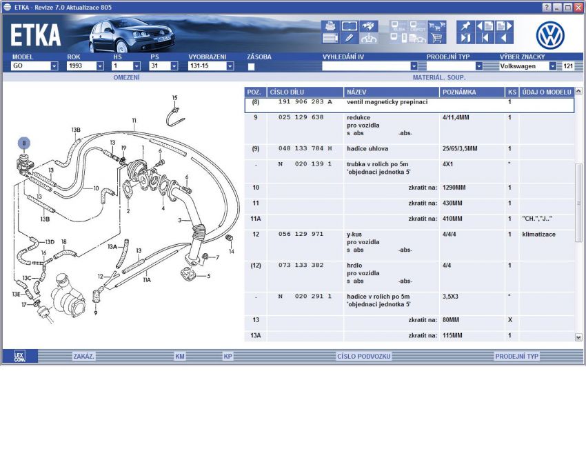Toggle the ZÁSOBA checkbox

click(251, 66)
